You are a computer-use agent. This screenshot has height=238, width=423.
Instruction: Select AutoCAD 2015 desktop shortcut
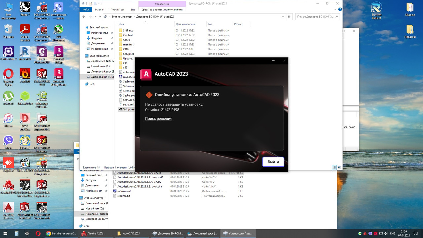coord(8,211)
